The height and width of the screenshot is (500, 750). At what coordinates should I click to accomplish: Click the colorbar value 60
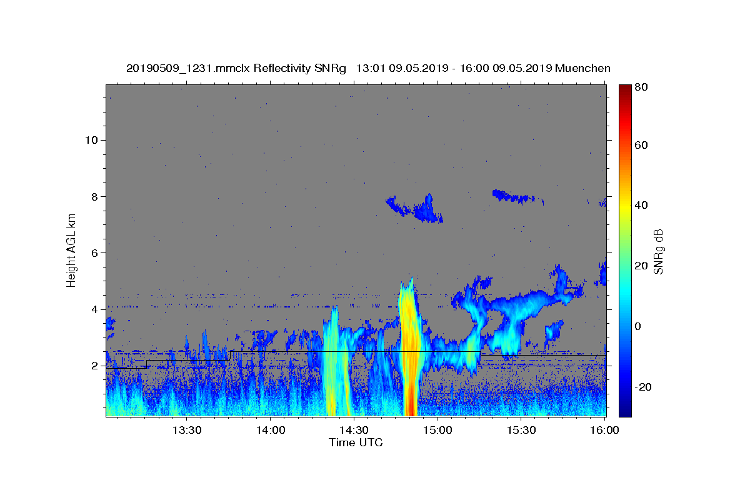coord(642,145)
